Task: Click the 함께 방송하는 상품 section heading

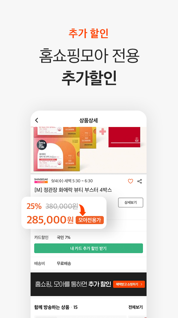Action: point(52,307)
